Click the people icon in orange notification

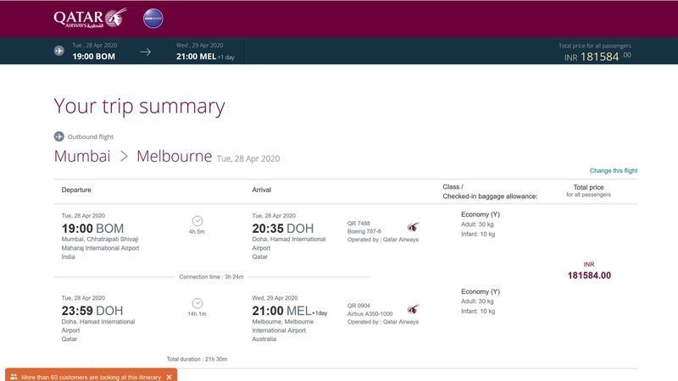pos(14,376)
